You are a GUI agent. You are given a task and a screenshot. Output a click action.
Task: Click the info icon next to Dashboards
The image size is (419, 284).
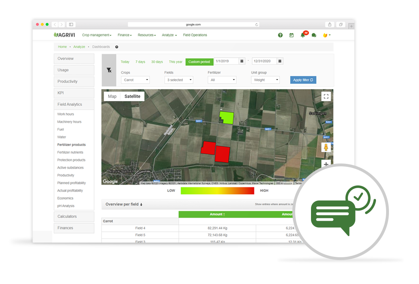(117, 47)
